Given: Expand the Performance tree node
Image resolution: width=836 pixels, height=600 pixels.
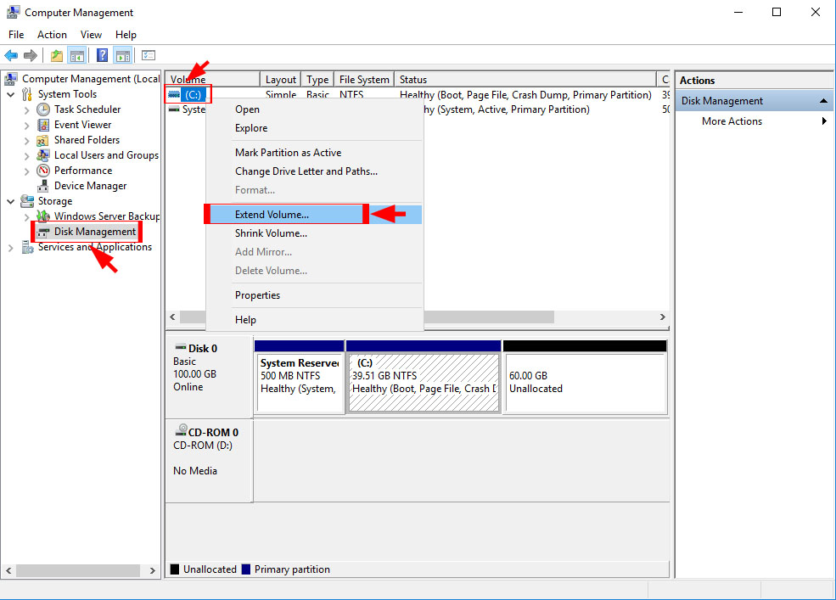Looking at the screenshot, I should pyautogui.click(x=26, y=171).
